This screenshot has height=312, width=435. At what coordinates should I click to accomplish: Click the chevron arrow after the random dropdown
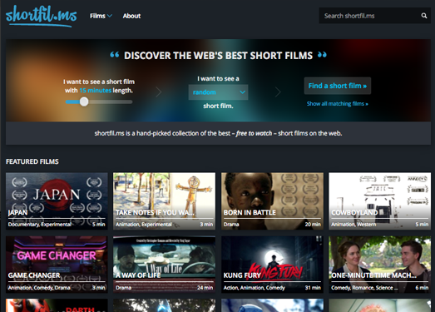278,92
